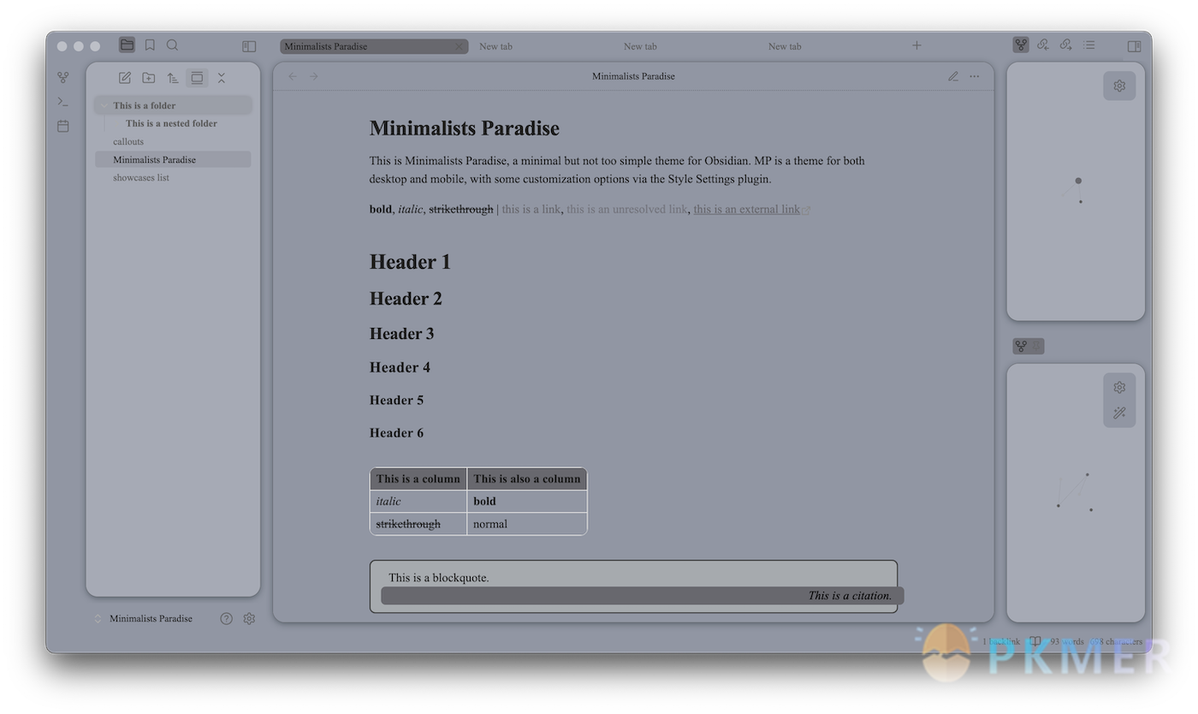Open the file explorer panel icon
This screenshot has height=714, width=1198.
pyautogui.click(x=127, y=45)
